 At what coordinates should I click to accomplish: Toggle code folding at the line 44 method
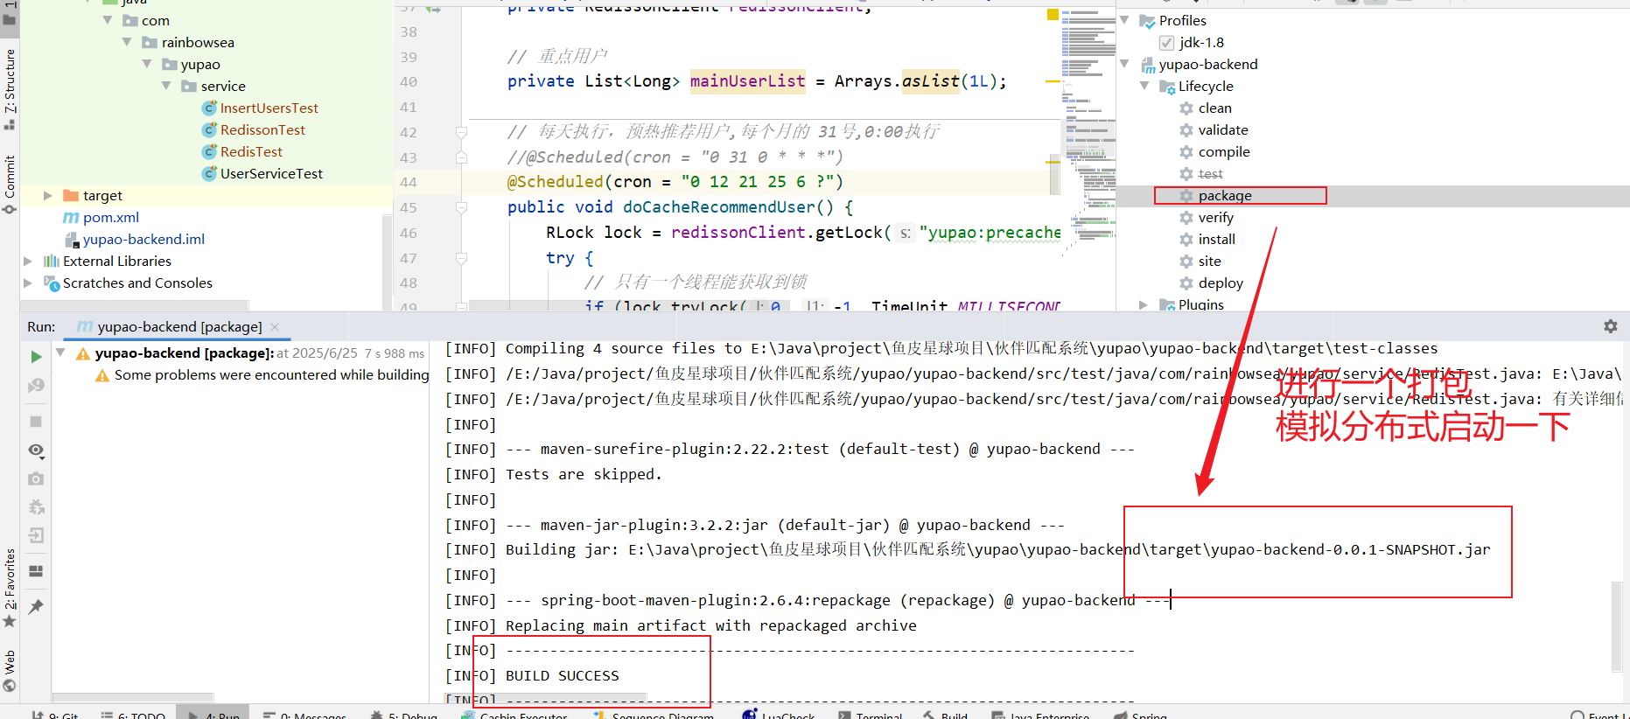[461, 207]
